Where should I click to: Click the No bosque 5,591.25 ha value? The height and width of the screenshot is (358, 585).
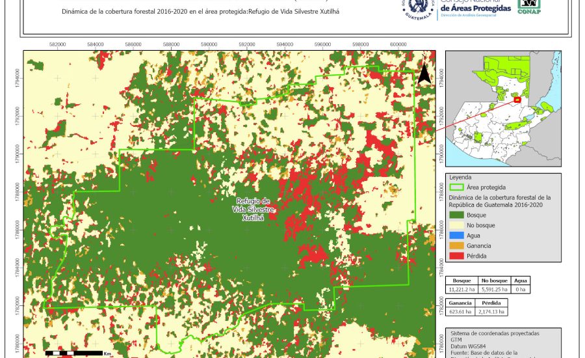495,290
